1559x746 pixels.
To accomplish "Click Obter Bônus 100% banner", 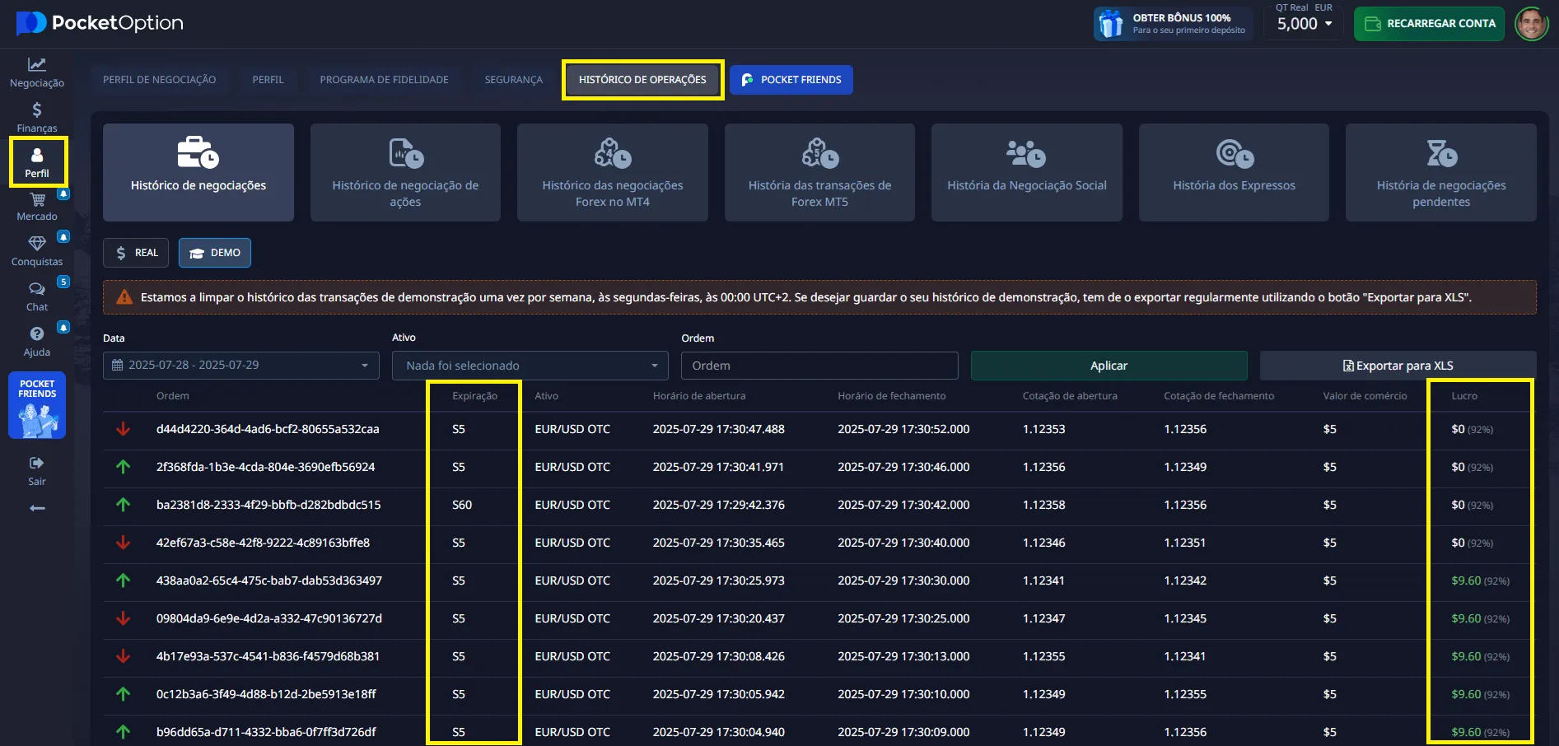I will coord(1173,24).
